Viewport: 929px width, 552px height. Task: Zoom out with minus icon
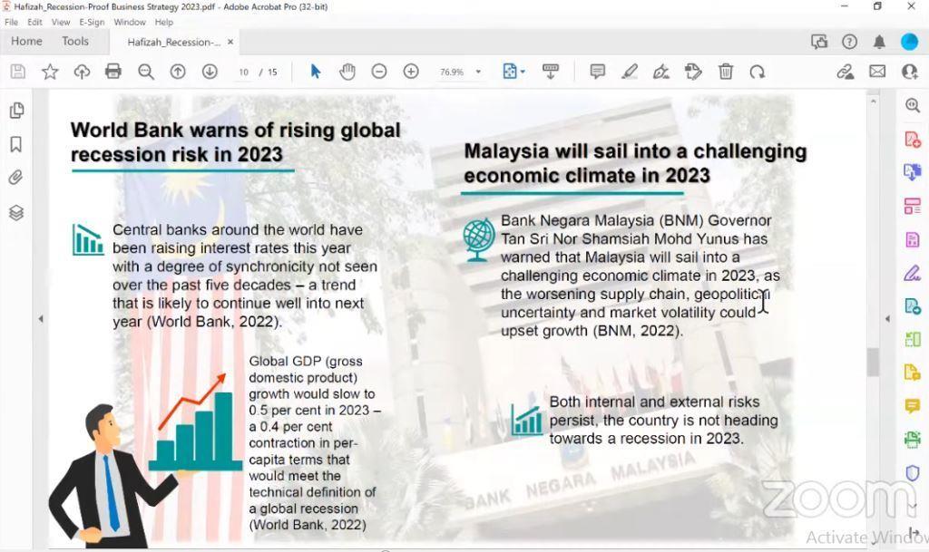(379, 72)
